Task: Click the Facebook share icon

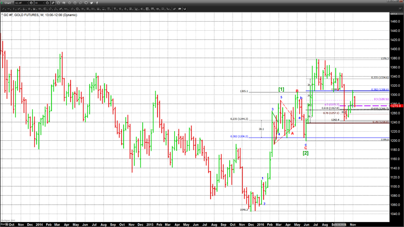Action: (x=97, y=3)
